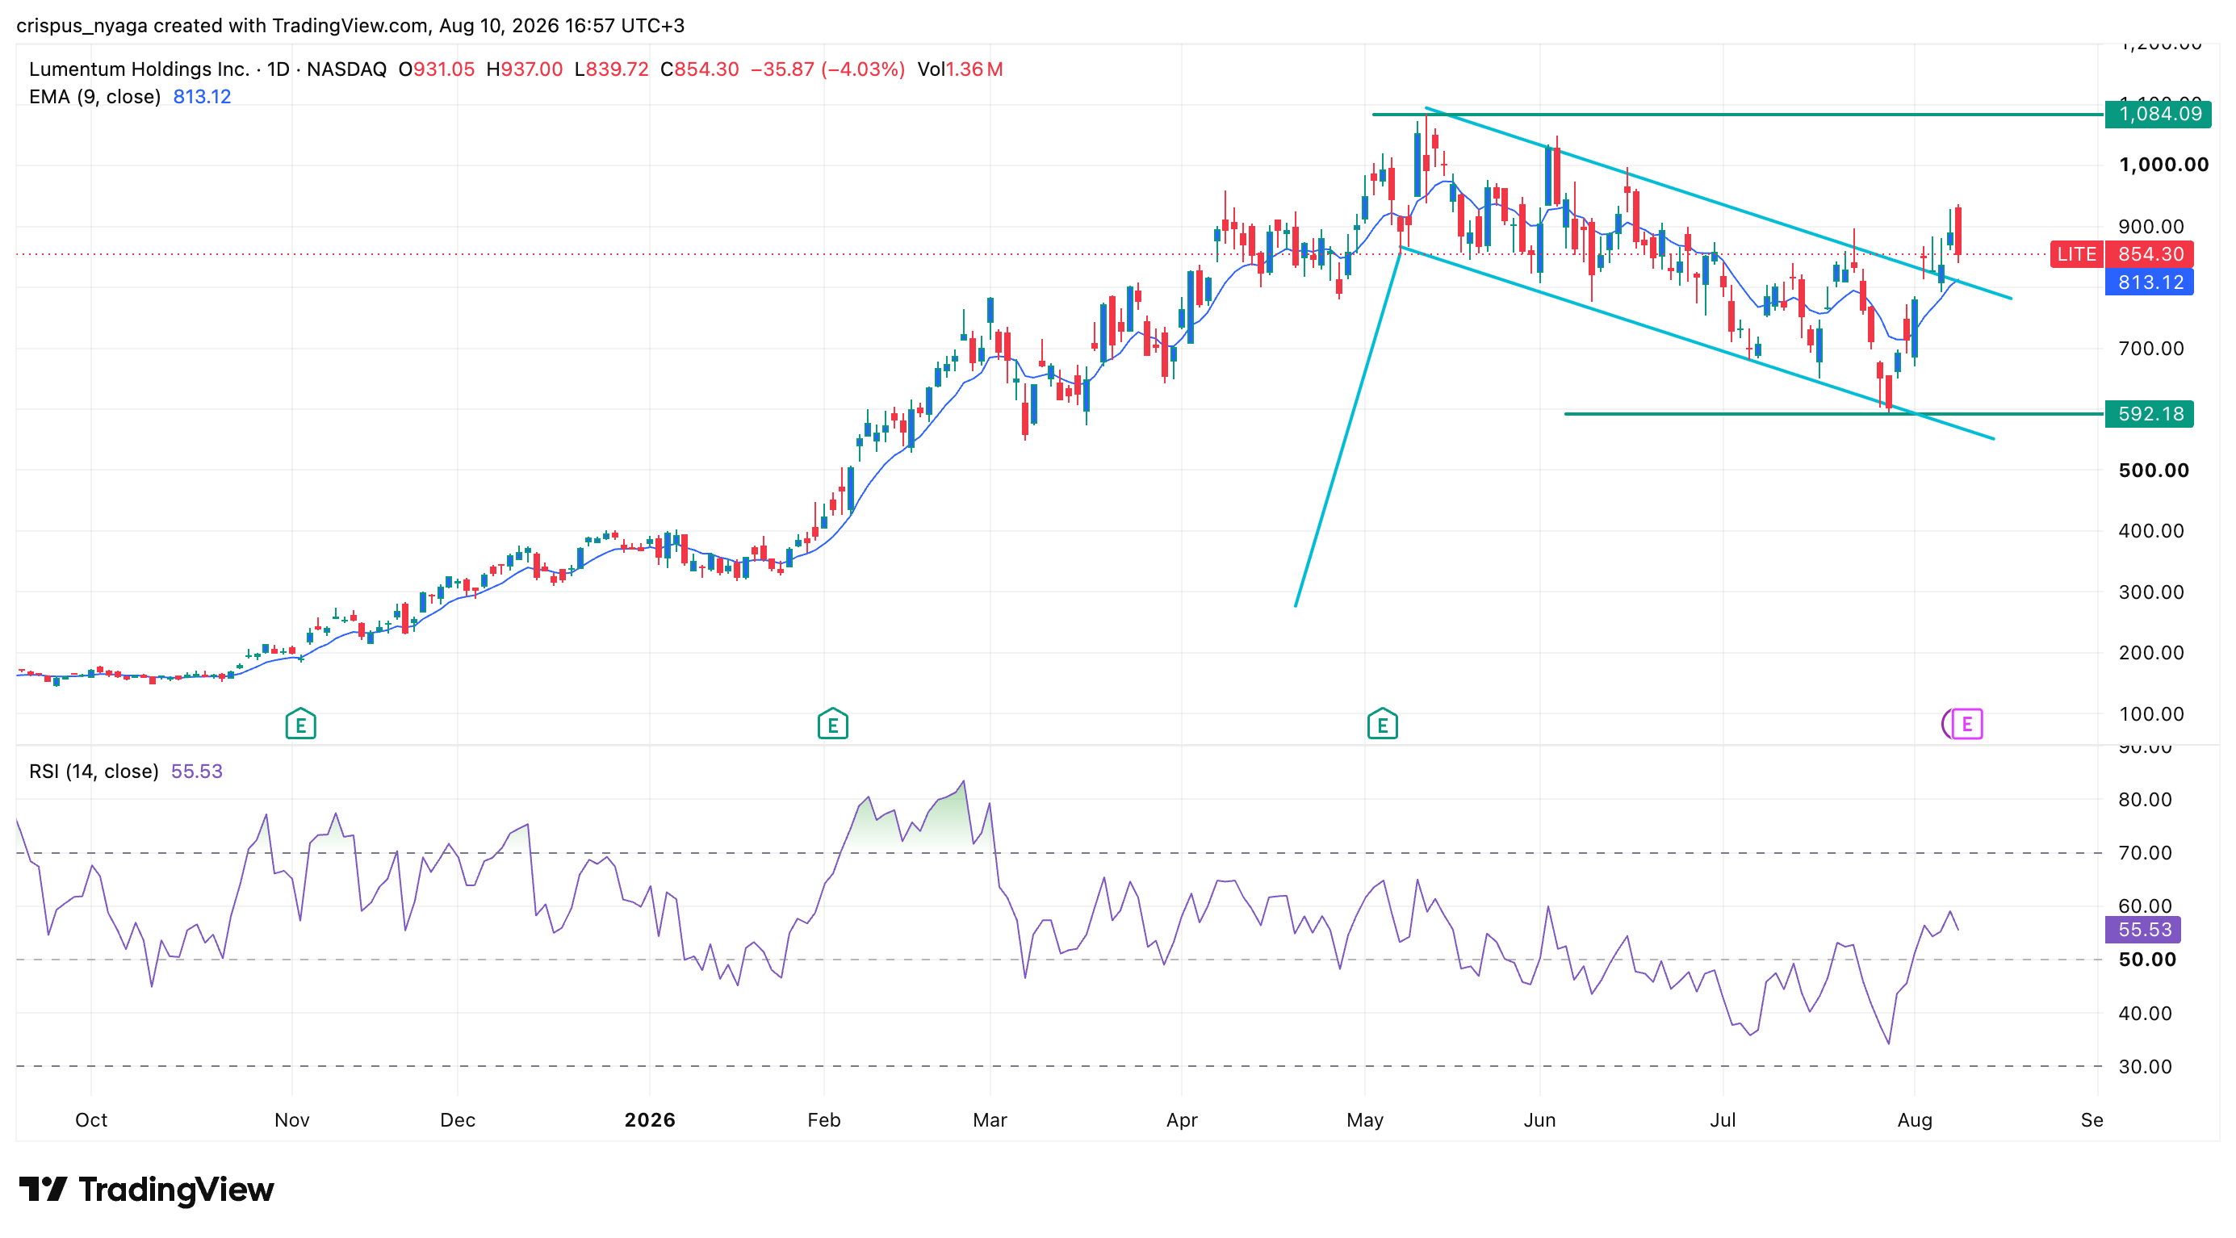The image size is (2236, 1238).
Task: Click the RSI 40.00 axis label
Action: tap(2145, 1014)
